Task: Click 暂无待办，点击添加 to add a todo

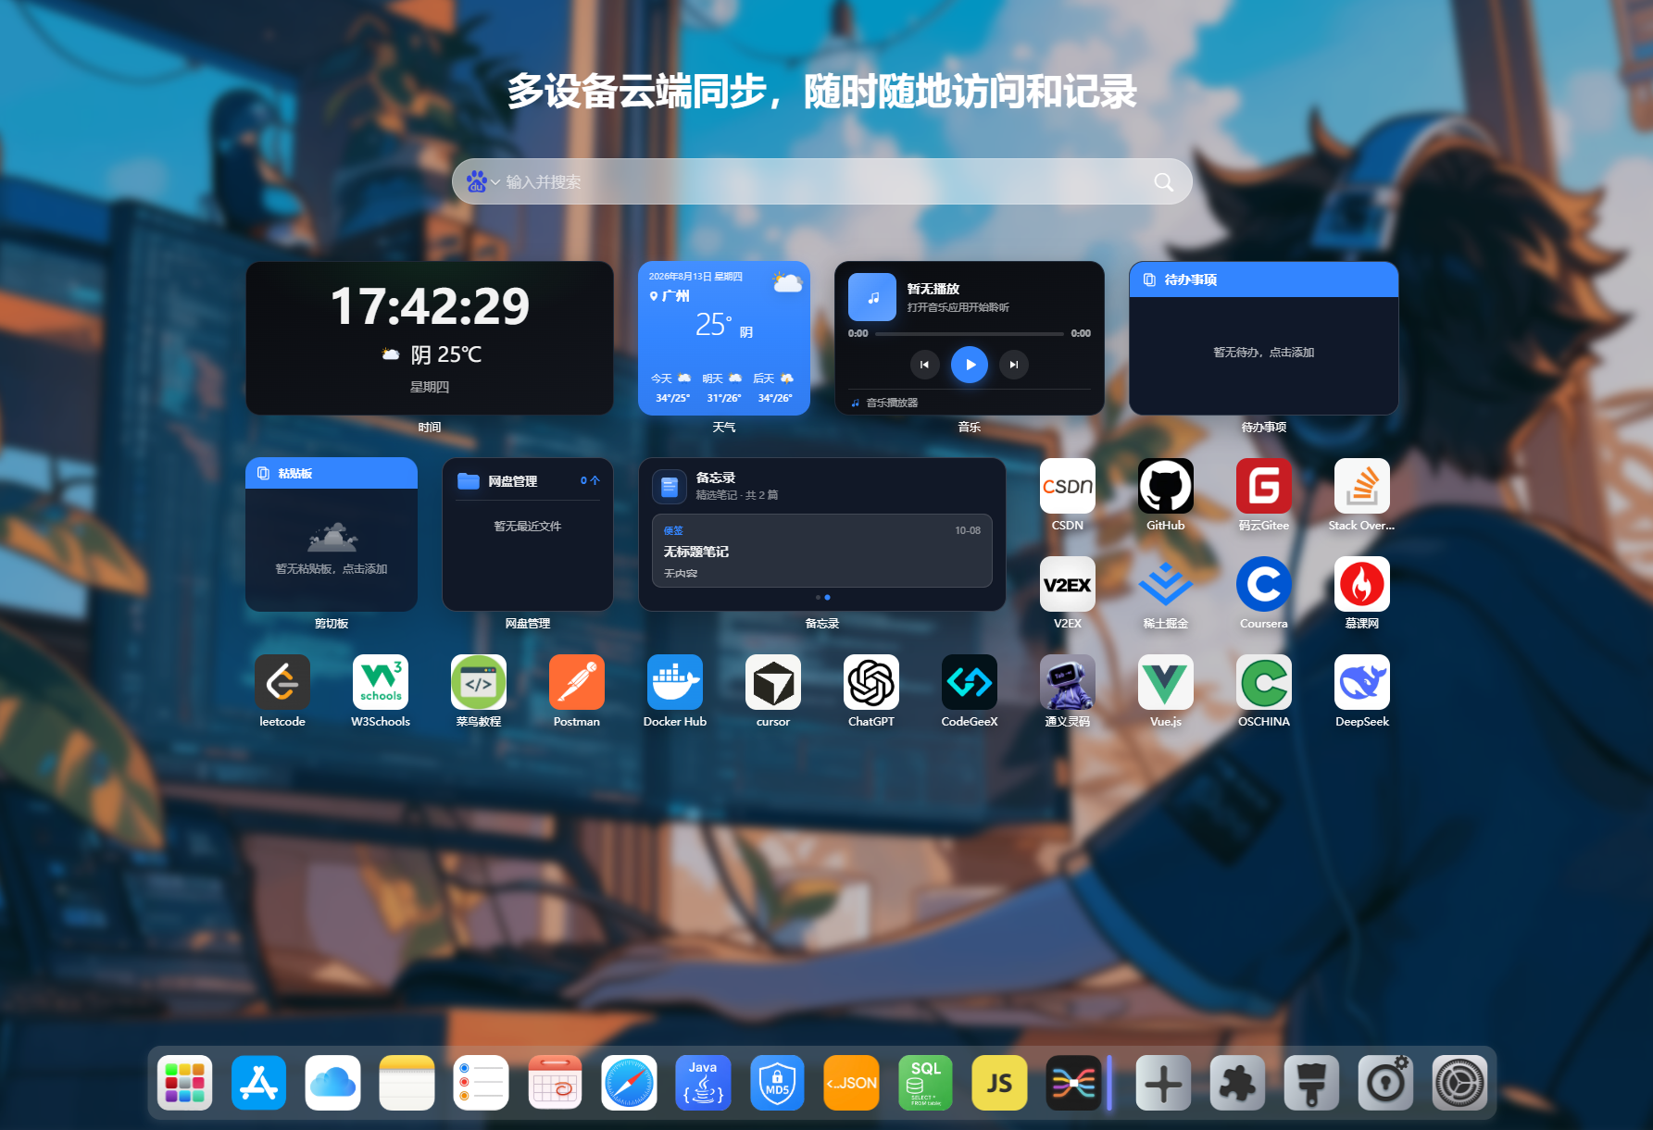Action: click(x=1263, y=353)
